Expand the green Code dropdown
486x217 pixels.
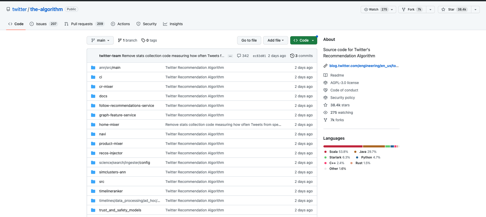coord(303,40)
